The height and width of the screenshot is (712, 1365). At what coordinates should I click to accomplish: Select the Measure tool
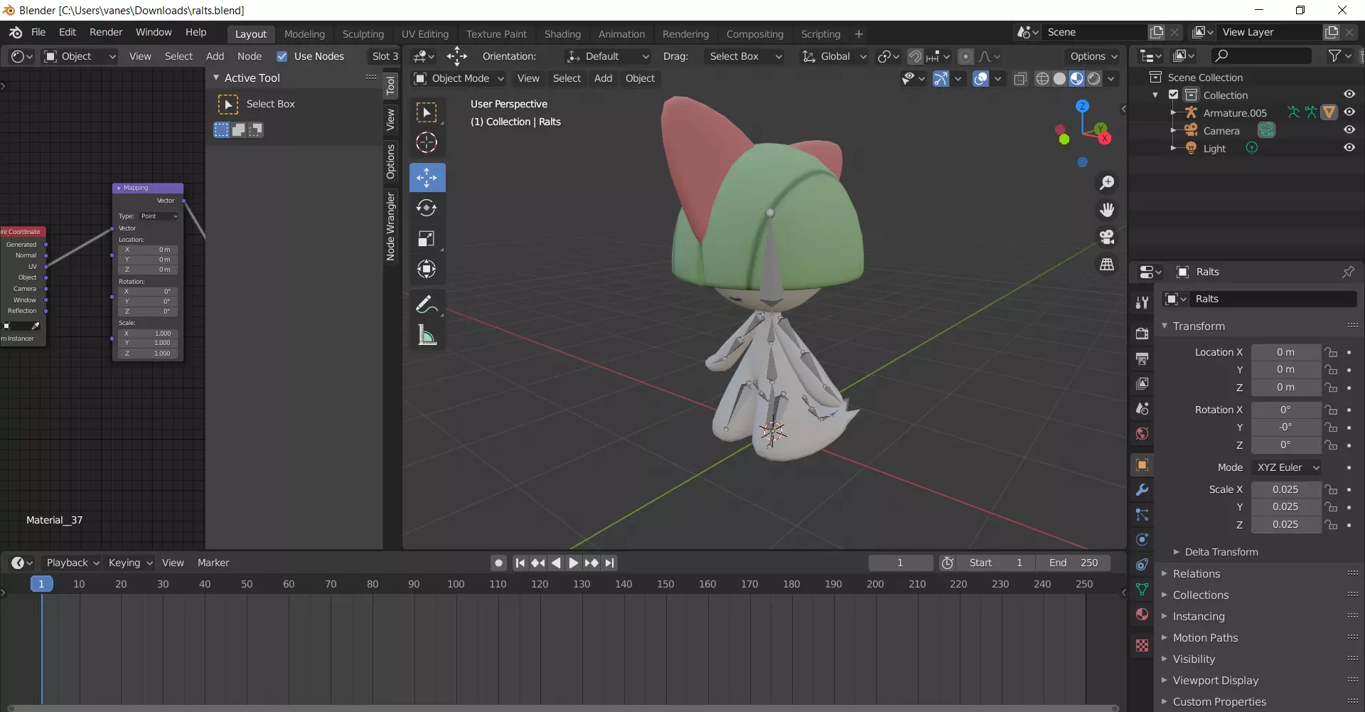pyautogui.click(x=427, y=335)
